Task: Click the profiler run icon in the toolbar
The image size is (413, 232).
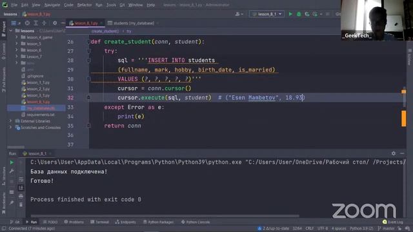Action: point(315,14)
